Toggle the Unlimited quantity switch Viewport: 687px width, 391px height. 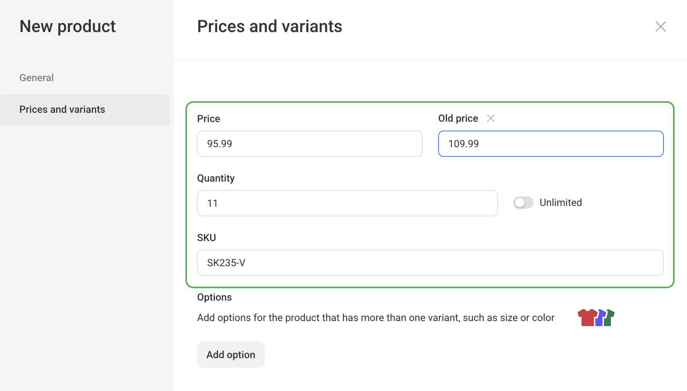tap(523, 202)
